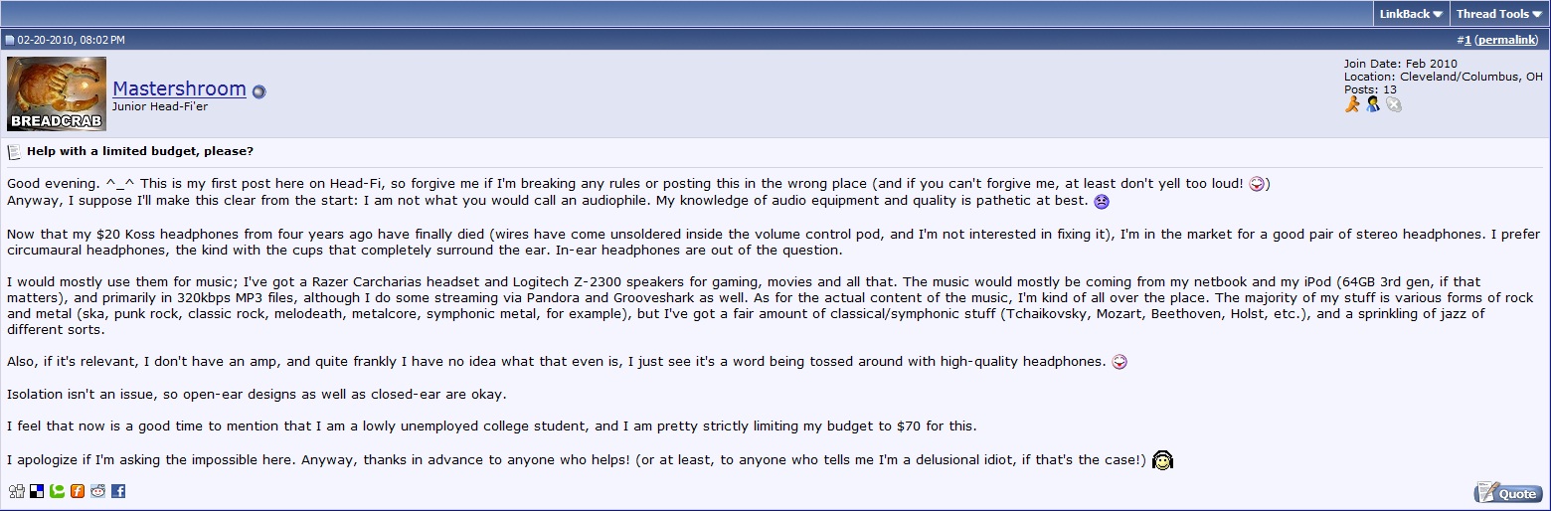The height and width of the screenshot is (511, 1551).
Task: Click the MSN messenger user icon
Action: pos(1373,103)
